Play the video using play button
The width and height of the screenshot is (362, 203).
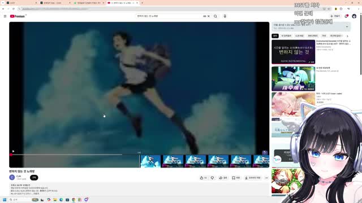tap(13, 151)
